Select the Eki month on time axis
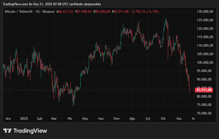Viewport: 219px width, 139px height. click(163, 119)
